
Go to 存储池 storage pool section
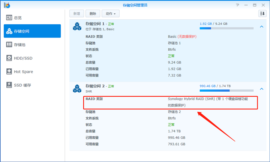(x=32, y=45)
